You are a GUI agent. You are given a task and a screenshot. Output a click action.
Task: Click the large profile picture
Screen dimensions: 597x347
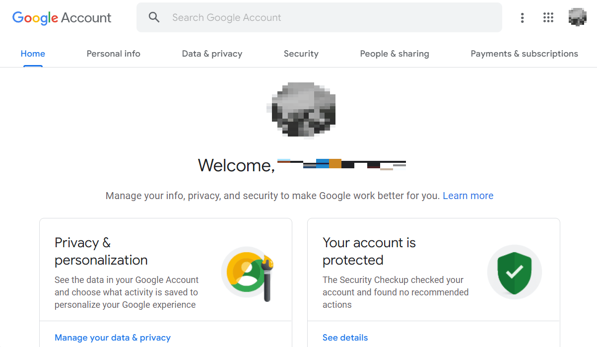[x=301, y=110]
